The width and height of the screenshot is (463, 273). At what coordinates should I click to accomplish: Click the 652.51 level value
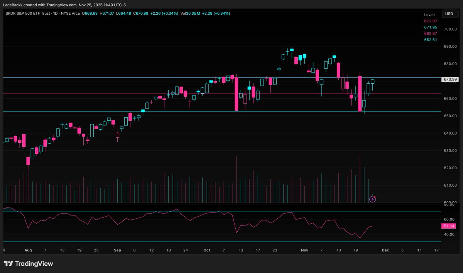[430, 40]
